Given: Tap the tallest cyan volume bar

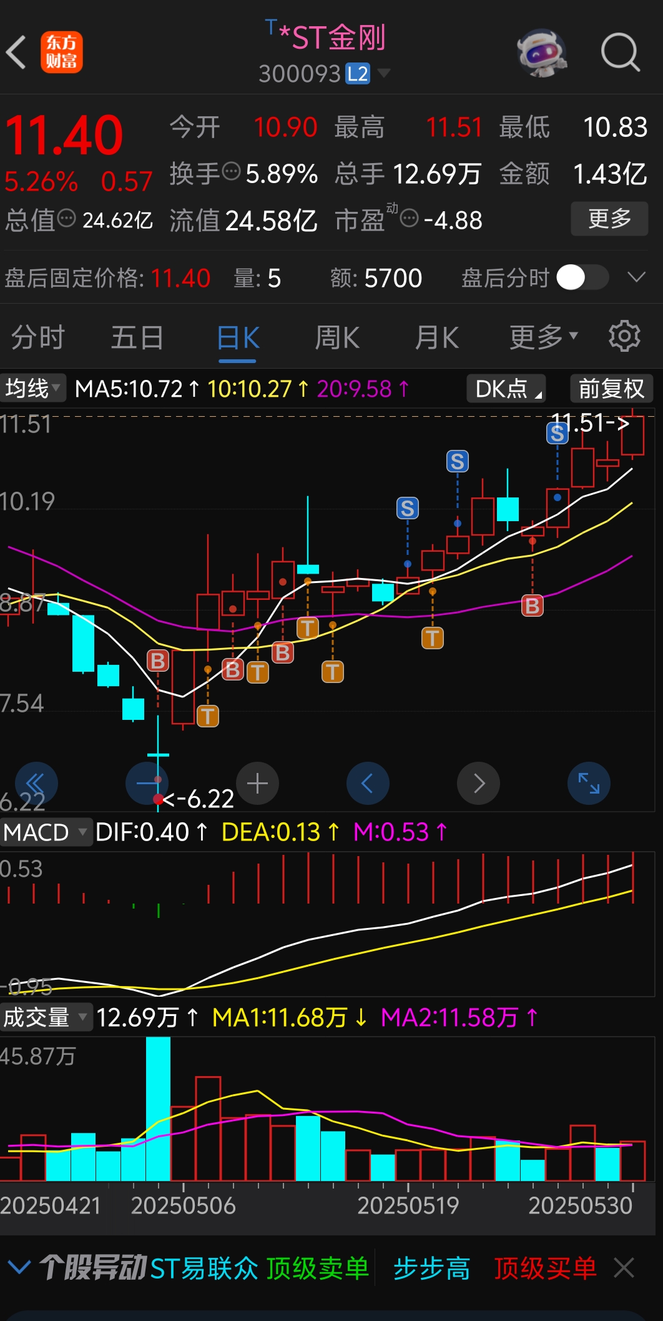Looking at the screenshot, I should (x=158, y=1109).
